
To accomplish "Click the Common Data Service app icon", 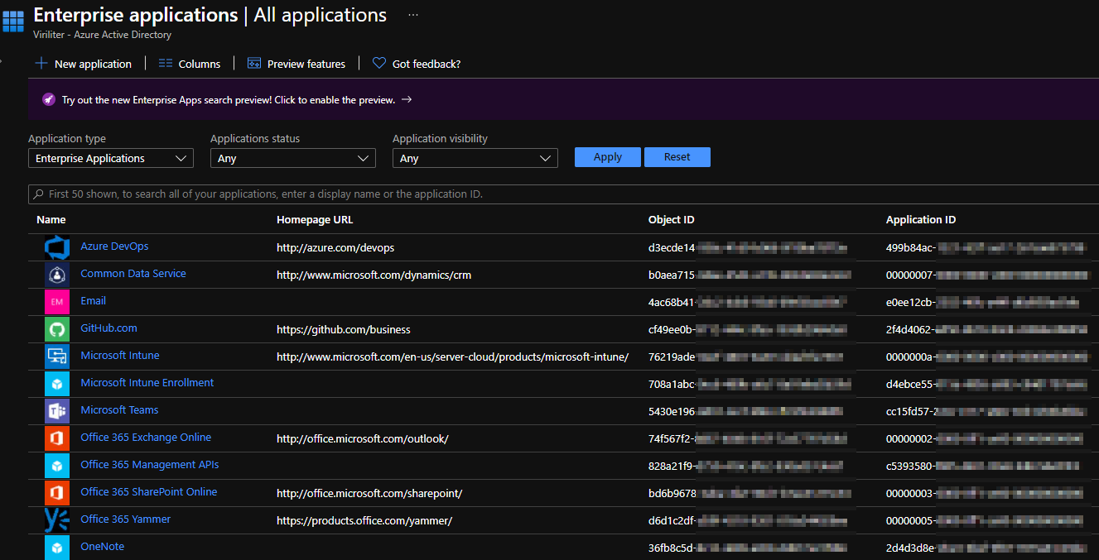I will [57, 275].
